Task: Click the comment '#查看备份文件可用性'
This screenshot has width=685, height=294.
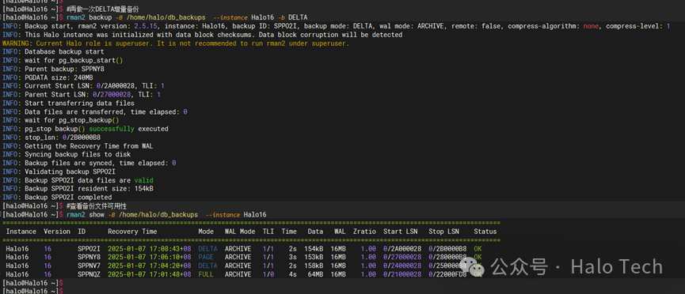Action: 97,206
